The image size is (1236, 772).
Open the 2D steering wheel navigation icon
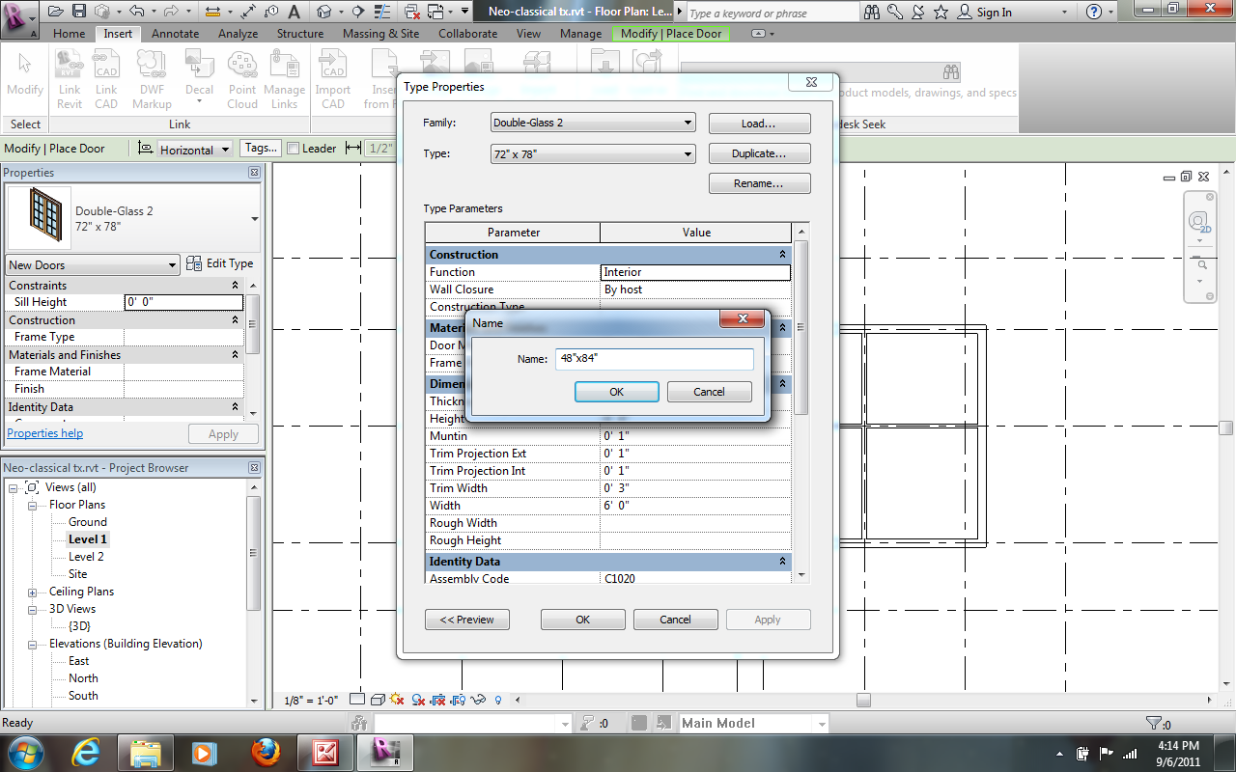click(x=1200, y=222)
